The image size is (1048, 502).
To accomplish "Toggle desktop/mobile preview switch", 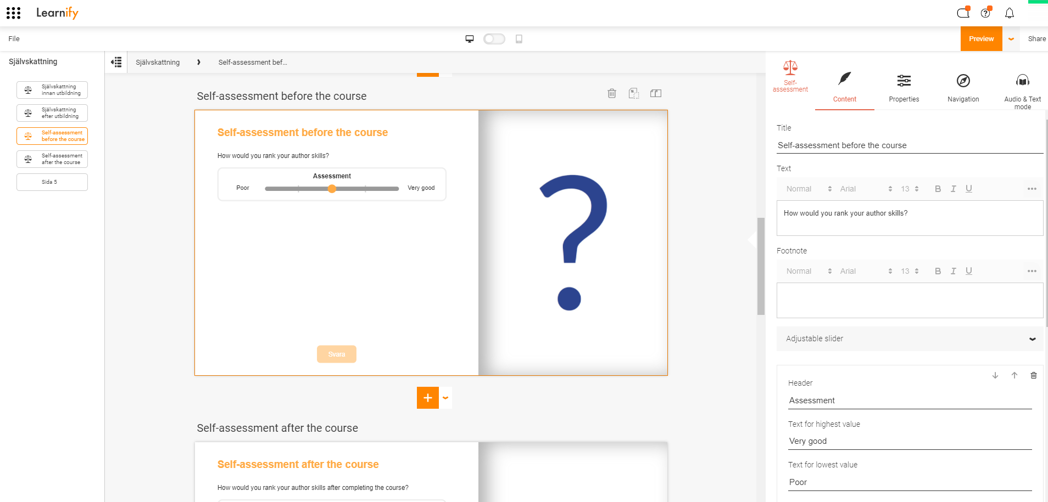I will click(x=494, y=39).
